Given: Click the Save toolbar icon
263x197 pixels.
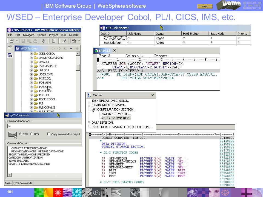Looking at the screenshot, I should coord(23,41).
